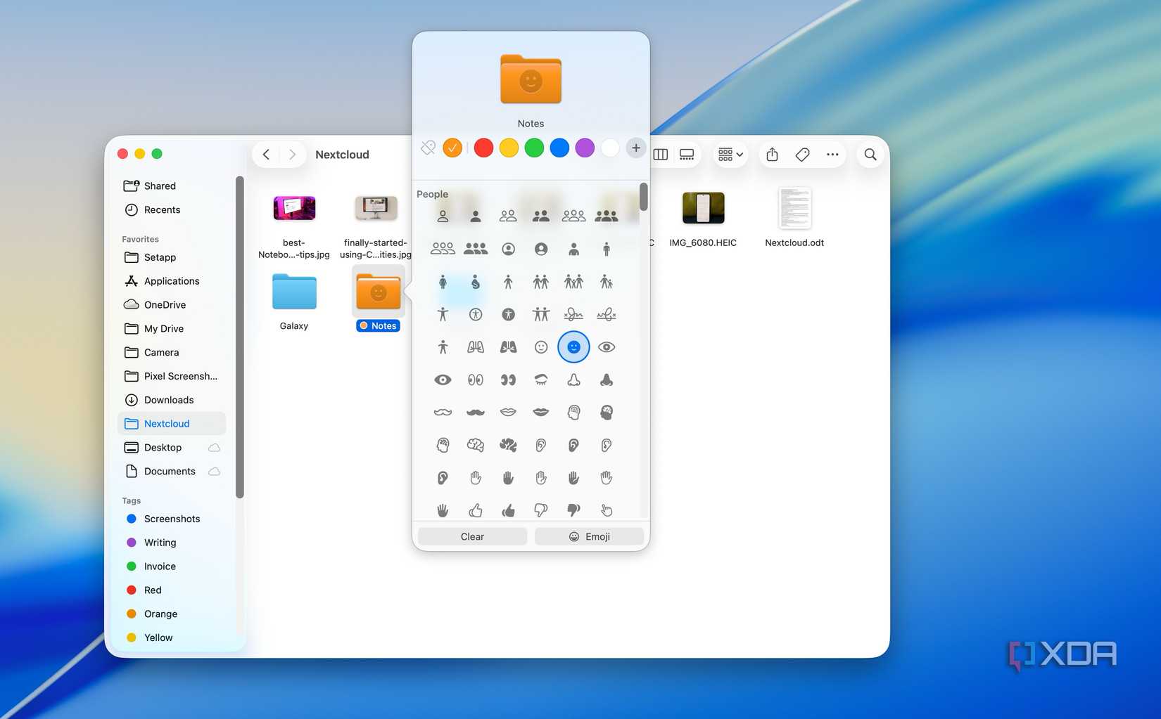Viewport: 1161px width, 719px height.
Task: Click the remove-tag icon in the popover
Action: [x=427, y=148]
